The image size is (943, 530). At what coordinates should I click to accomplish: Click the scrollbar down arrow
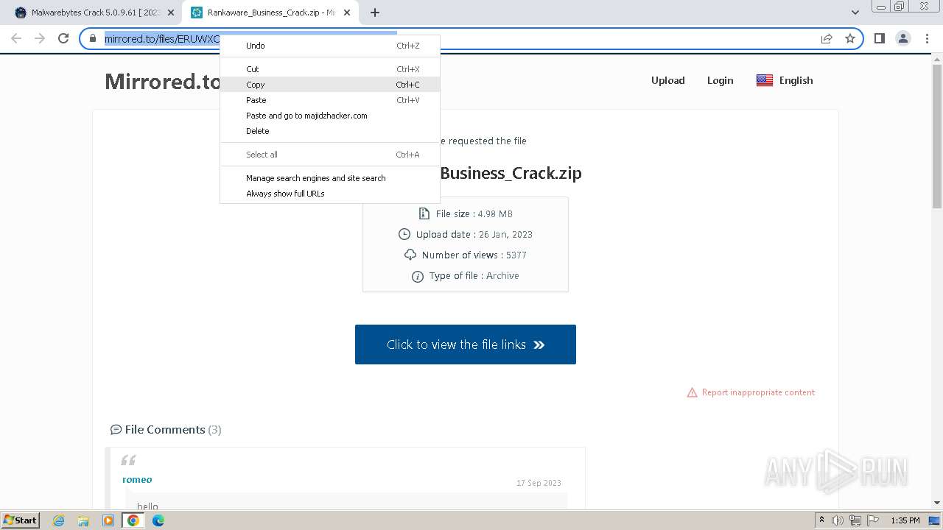pyautogui.click(x=937, y=503)
